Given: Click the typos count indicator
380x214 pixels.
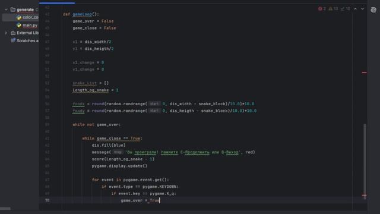Looking at the screenshot, I should (345, 9).
